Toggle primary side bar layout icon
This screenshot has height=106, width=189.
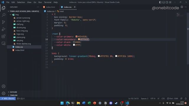(x=160, y=2)
